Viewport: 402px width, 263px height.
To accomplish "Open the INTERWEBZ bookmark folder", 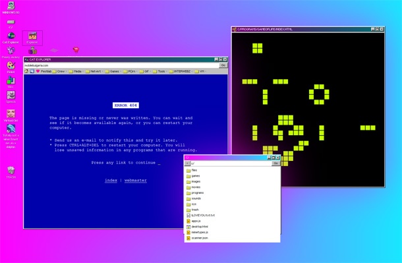I will point(180,71).
